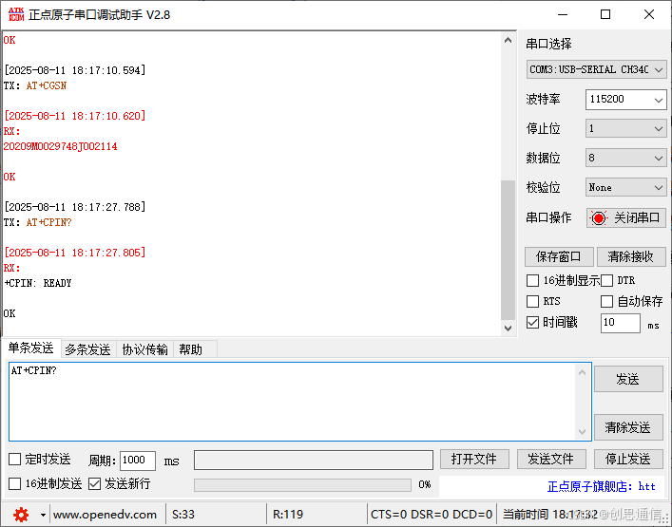Click the AT+CGSN transmitted command text
The width and height of the screenshot is (672, 527).
pos(47,85)
